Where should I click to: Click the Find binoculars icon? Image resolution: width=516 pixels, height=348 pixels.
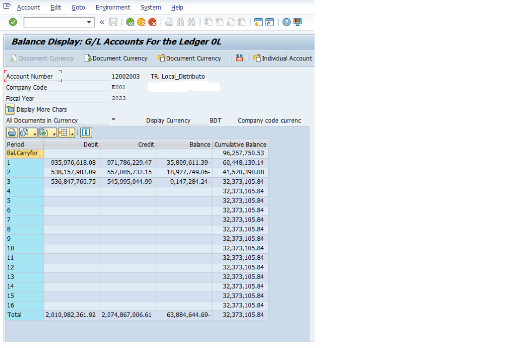pyautogui.click(x=179, y=22)
